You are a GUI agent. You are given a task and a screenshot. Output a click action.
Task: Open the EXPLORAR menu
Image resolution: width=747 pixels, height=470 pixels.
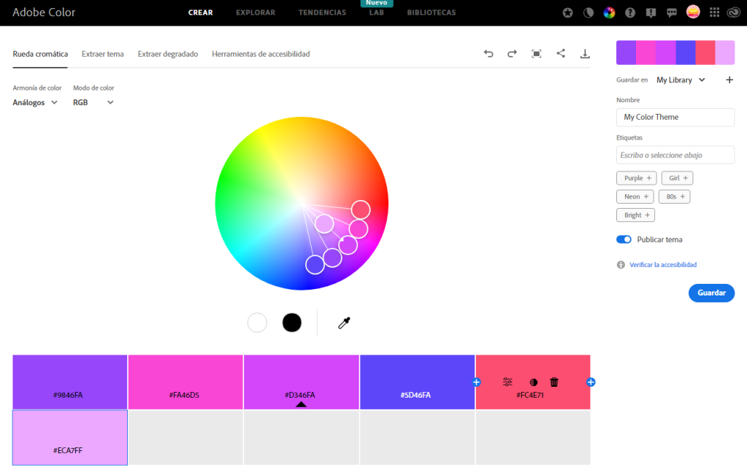pyautogui.click(x=256, y=13)
